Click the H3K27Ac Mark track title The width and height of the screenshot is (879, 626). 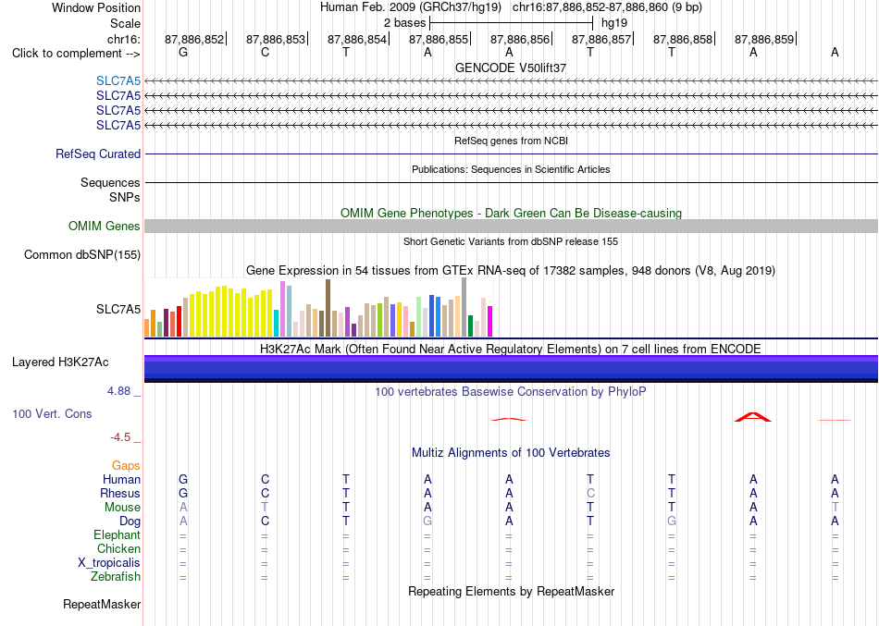click(511, 350)
